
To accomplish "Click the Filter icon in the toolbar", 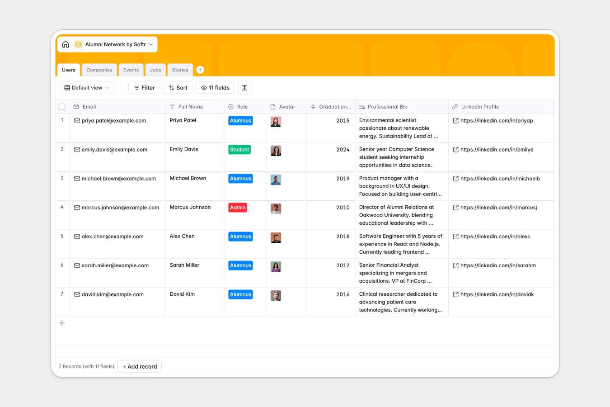I will tap(137, 87).
